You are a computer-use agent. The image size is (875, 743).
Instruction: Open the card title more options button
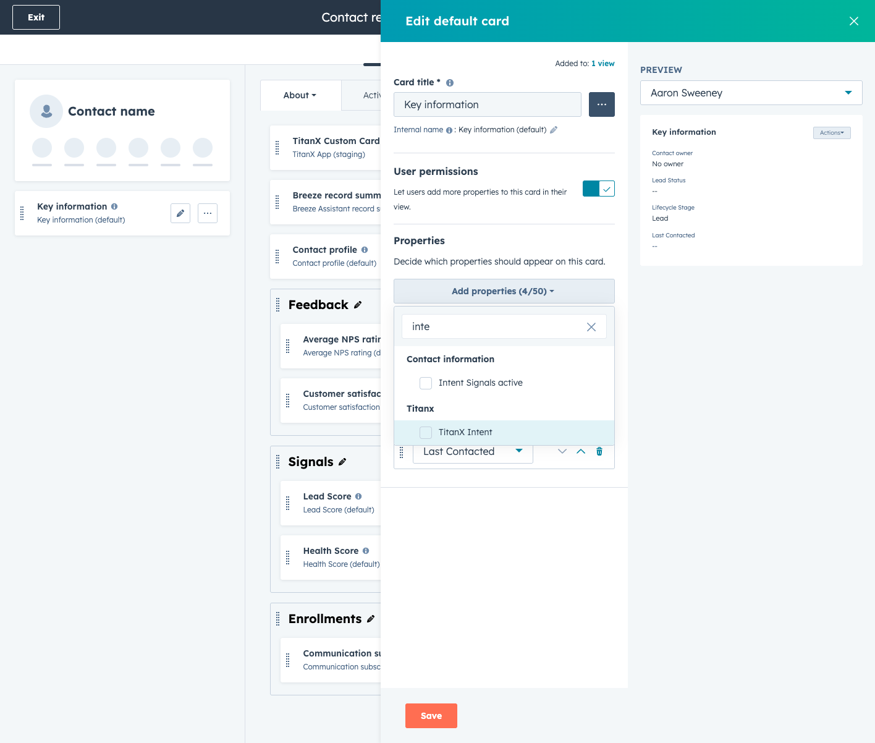tap(601, 104)
